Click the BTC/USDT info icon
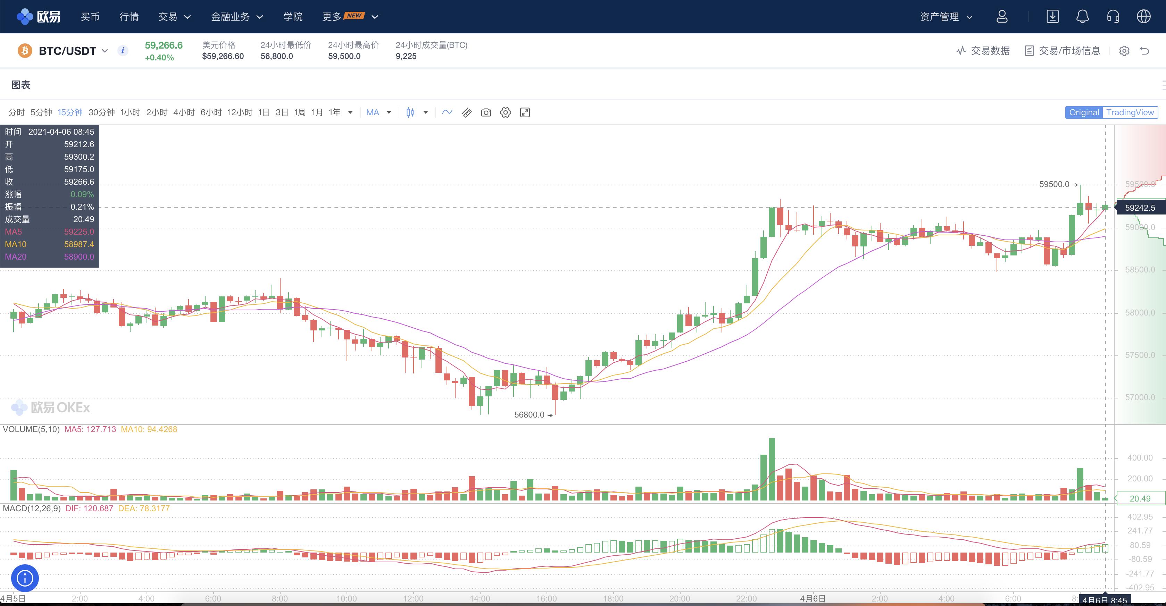1166x606 pixels. click(123, 51)
